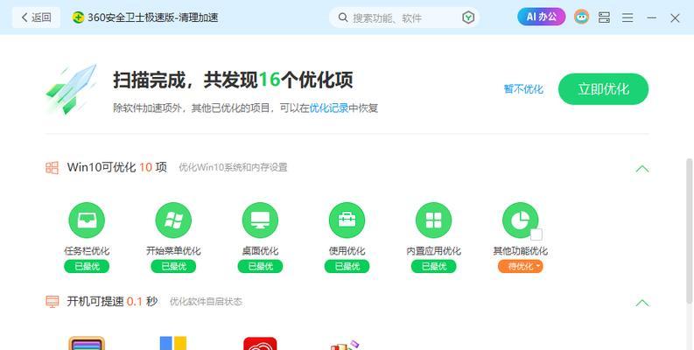Select the 使用优化 icon
Image resolution: width=694 pixels, height=350 pixels.
(347, 220)
